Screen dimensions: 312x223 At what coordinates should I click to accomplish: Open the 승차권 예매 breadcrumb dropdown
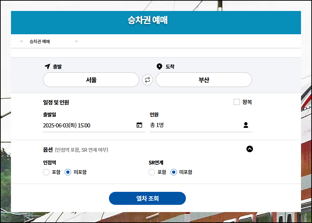point(54,41)
